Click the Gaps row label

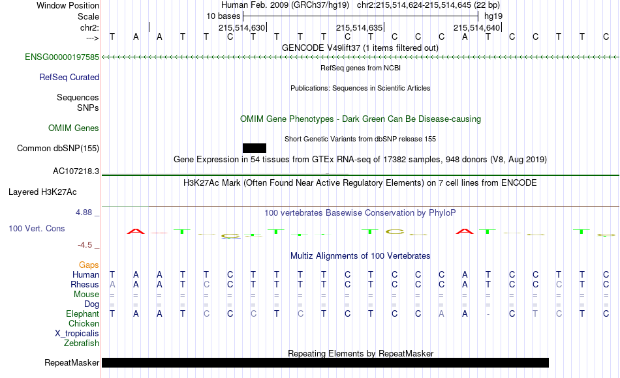(89, 265)
